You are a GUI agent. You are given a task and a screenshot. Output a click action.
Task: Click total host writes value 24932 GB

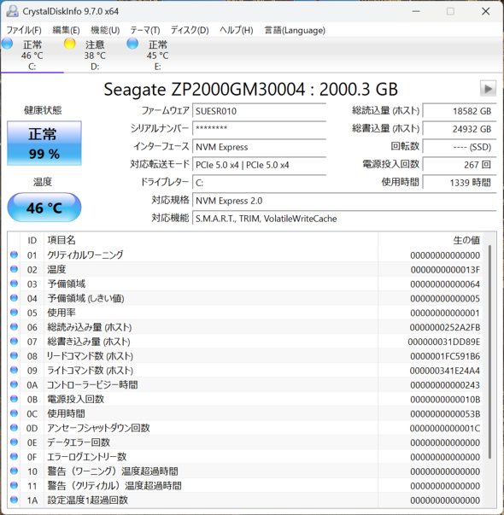[460, 129]
